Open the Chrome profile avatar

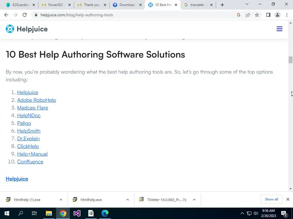pyautogui.click(x=278, y=15)
